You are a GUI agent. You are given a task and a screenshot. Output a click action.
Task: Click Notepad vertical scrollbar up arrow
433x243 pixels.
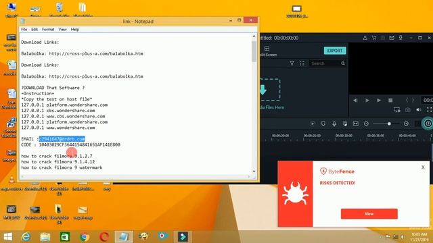(254, 36)
